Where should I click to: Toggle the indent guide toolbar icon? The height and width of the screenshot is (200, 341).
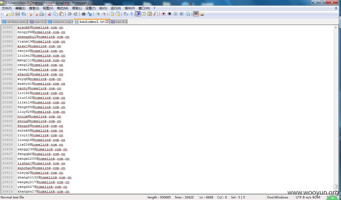click(x=138, y=14)
